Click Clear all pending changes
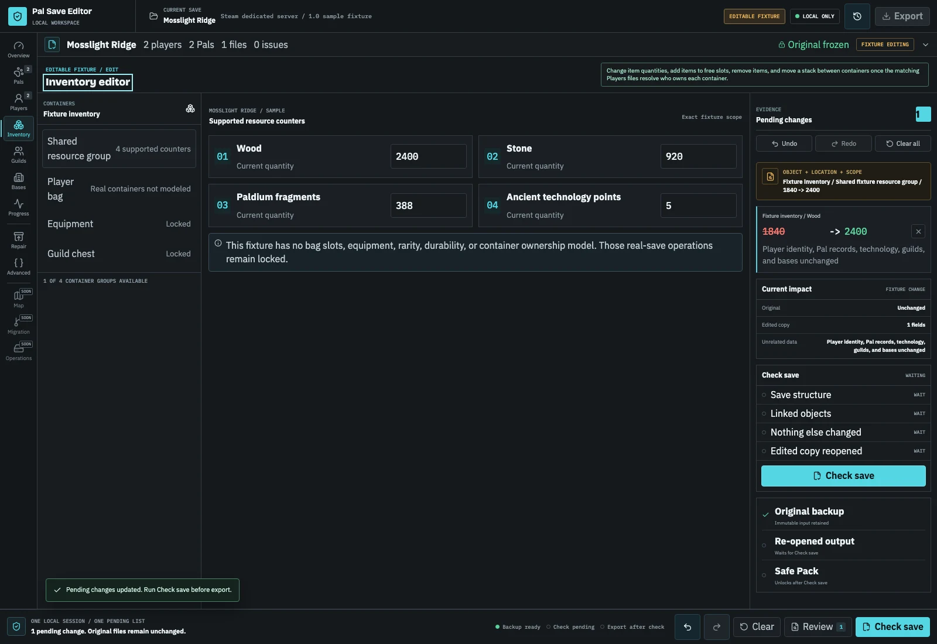Viewport: 937px width, 644px height. (902, 143)
